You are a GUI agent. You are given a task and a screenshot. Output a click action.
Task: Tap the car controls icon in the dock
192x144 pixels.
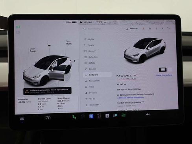click(x=22, y=119)
